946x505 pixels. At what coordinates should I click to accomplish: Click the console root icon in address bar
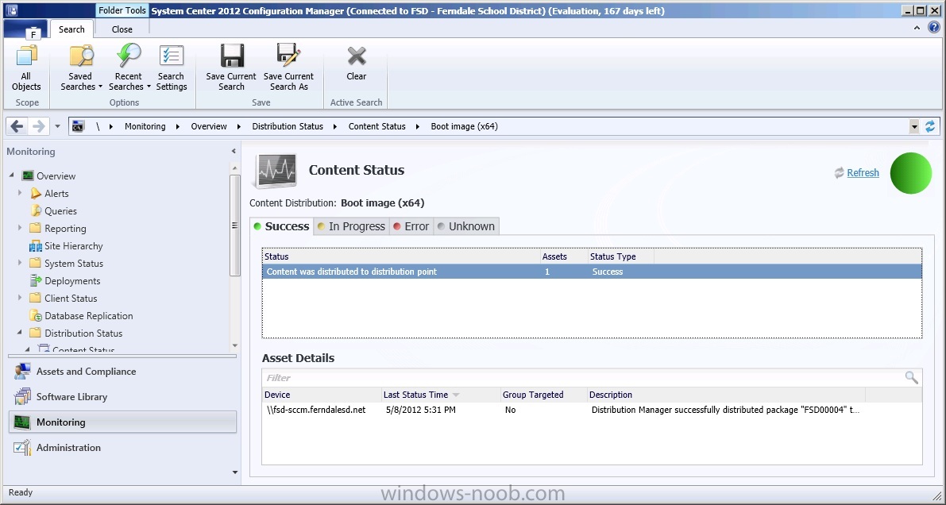pyautogui.click(x=78, y=126)
